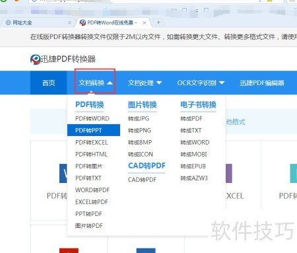Close the 网址大全 browser tab
The image size is (297, 253).
(x=69, y=22)
